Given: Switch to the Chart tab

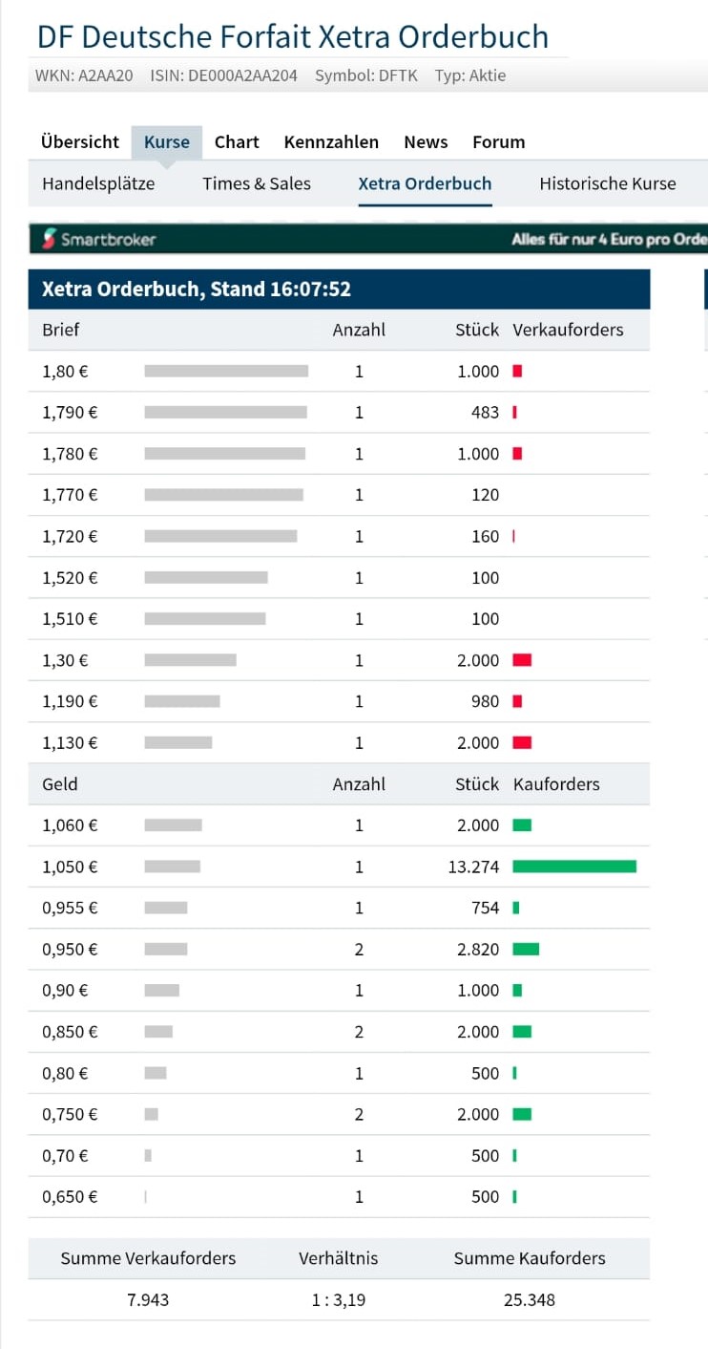Looking at the screenshot, I should click(237, 141).
